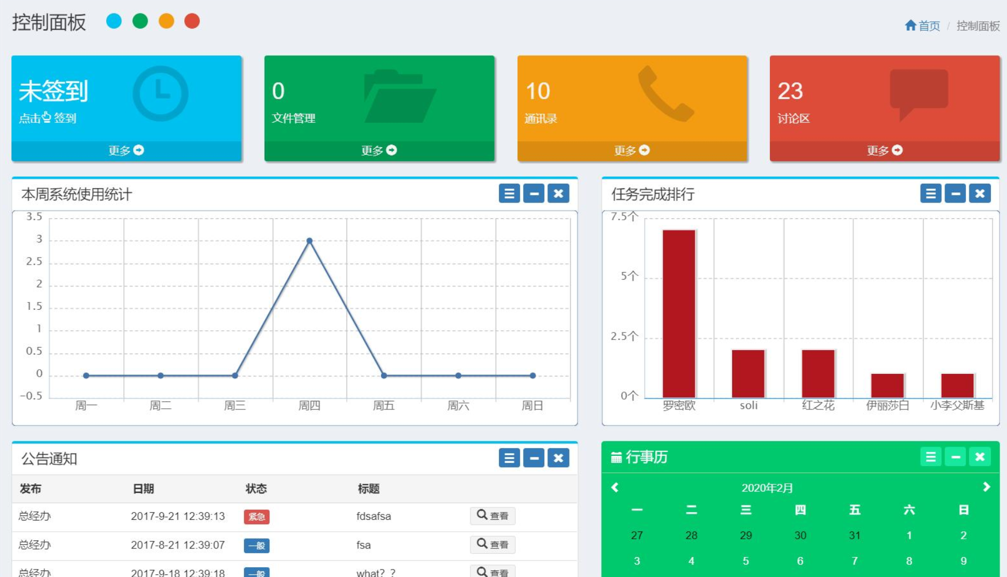Screen dimensions: 1007x577
Task: Click the clock icon in the 未签到 card
Action: pyautogui.click(x=160, y=94)
